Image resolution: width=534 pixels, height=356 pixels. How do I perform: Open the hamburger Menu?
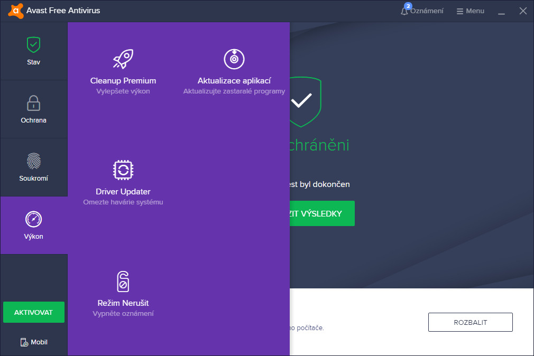pyautogui.click(x=471, y=11)
